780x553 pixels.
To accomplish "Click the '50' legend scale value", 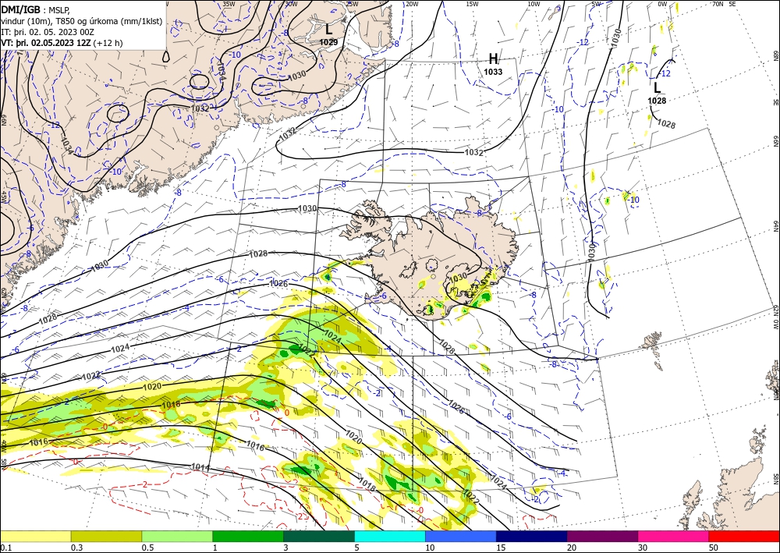I will pos(714,548).
